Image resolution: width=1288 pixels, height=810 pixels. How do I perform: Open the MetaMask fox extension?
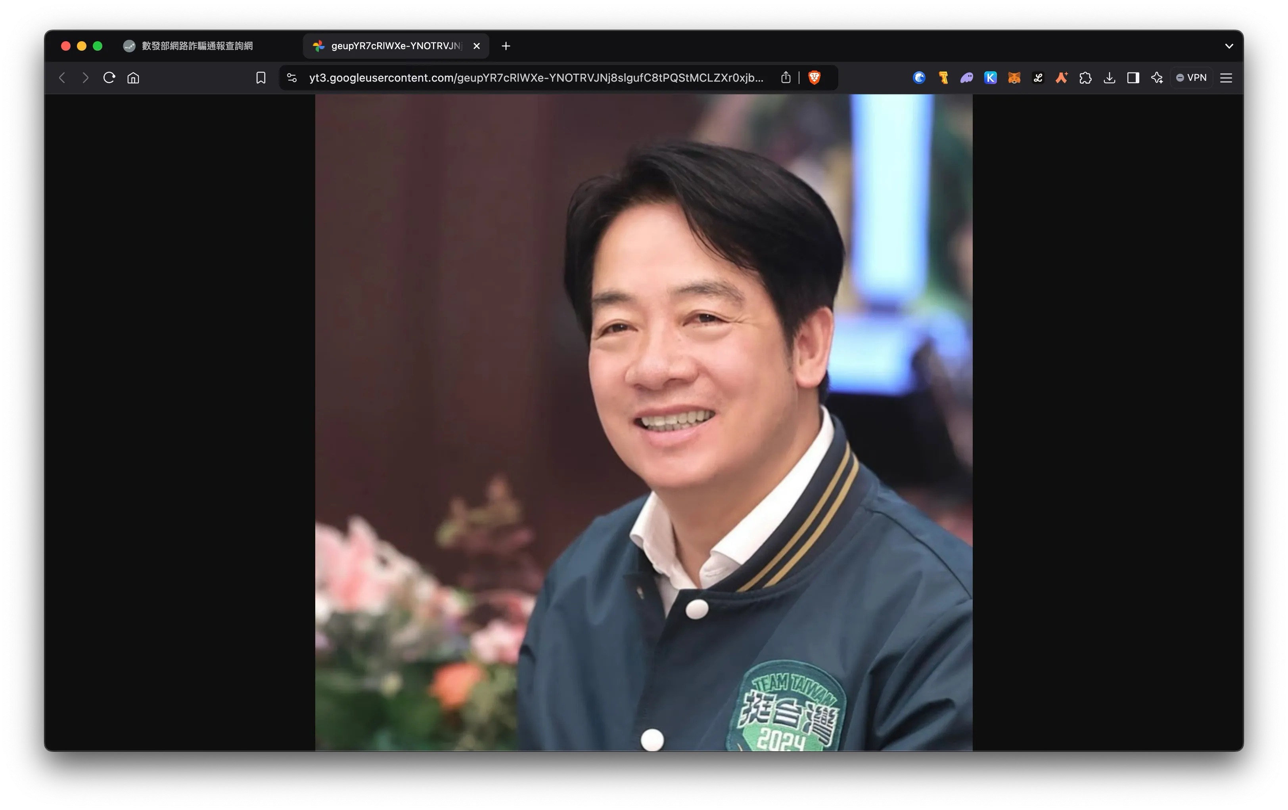click(1014, 78)
